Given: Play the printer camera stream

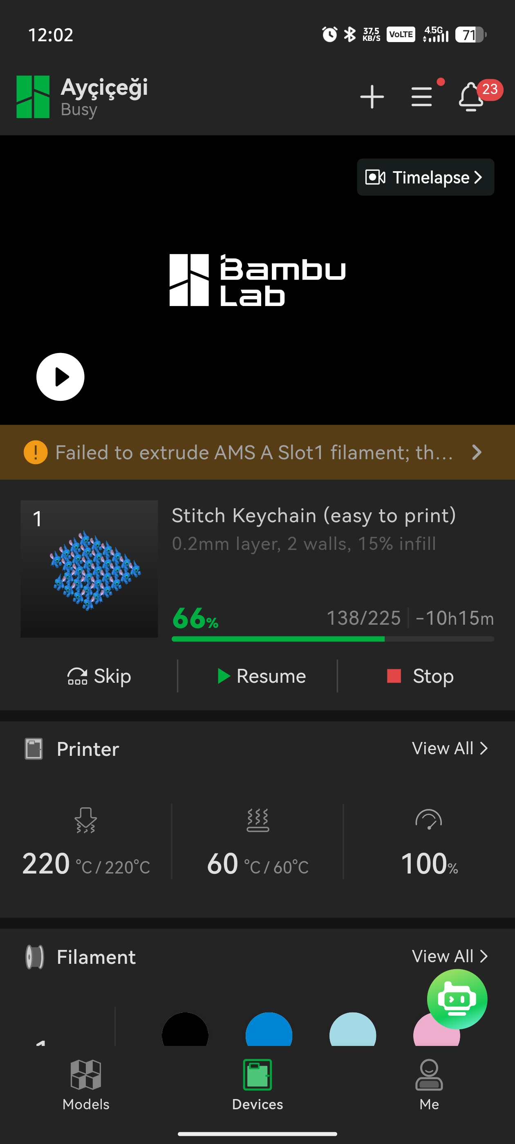Looking at the screenshot, I should point(60,377).
